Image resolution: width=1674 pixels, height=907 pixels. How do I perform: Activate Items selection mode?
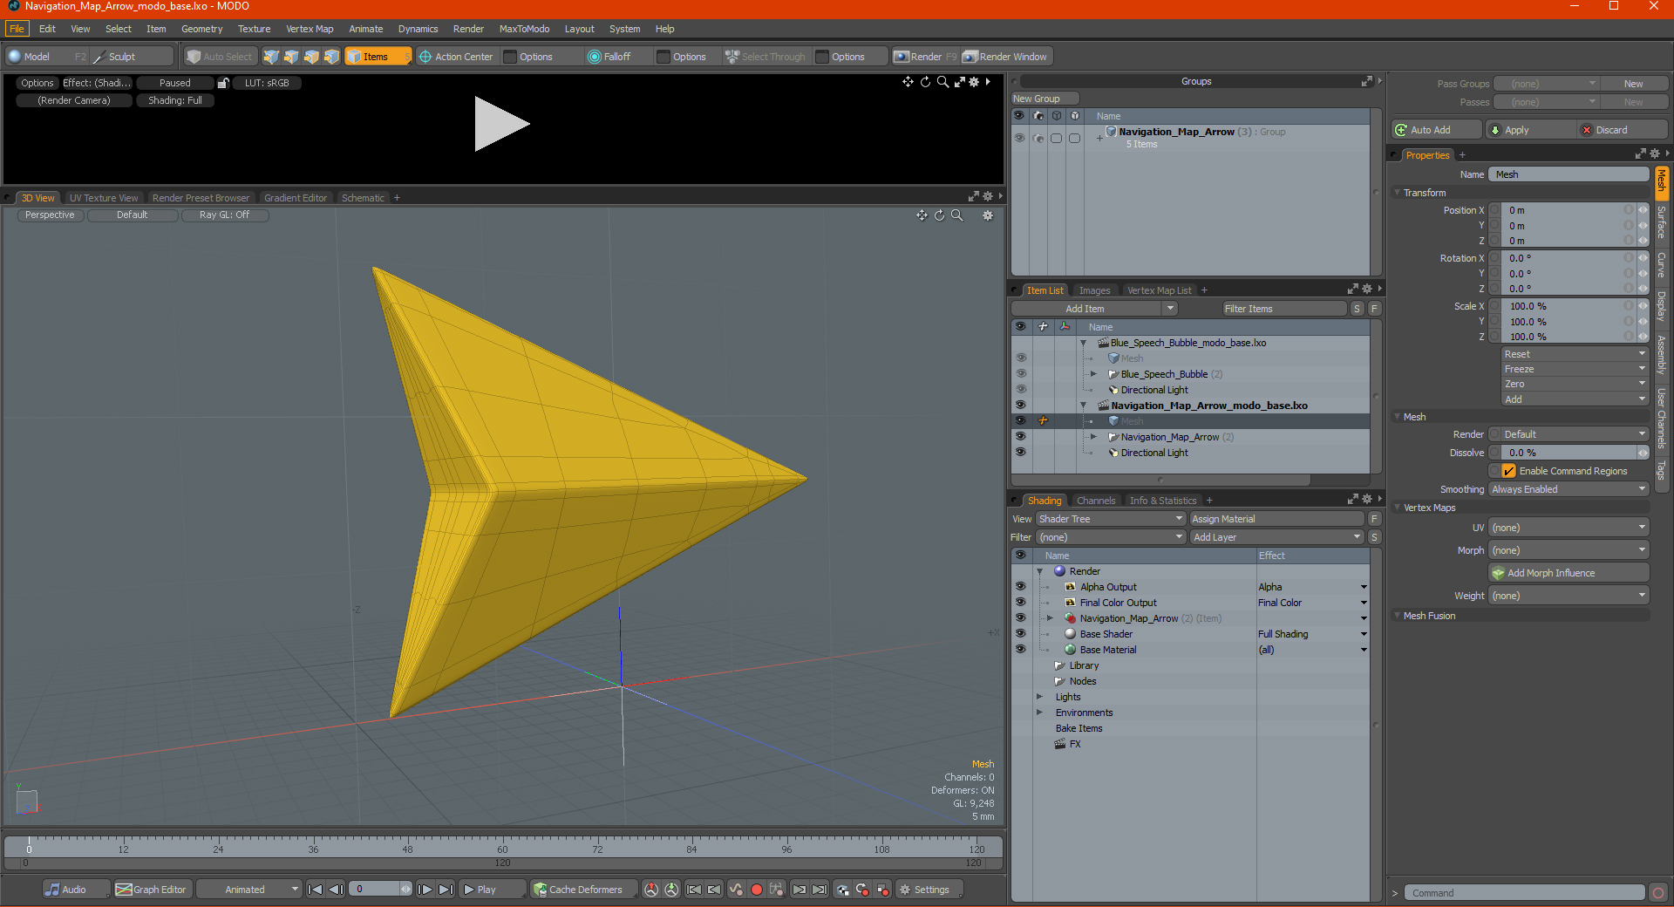(378, 57)
